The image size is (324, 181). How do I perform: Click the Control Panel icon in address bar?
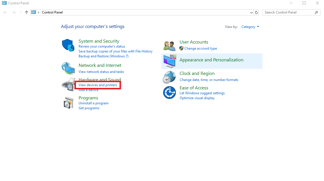pos(33,12)
